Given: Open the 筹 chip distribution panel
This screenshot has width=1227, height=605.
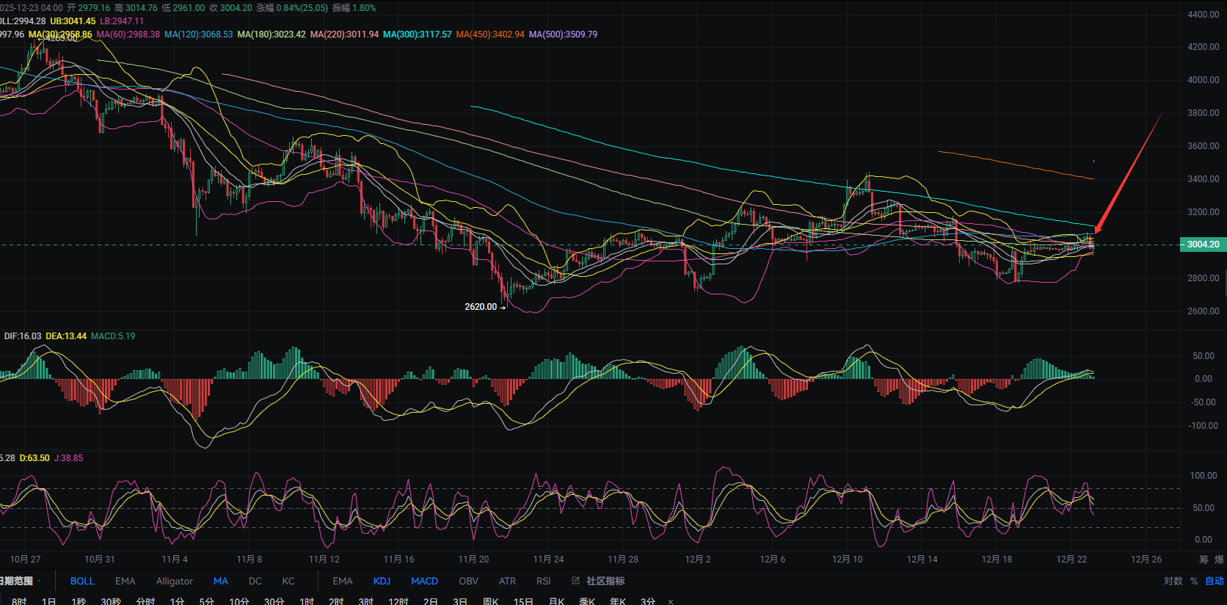Looking at the screenshot, I should 1204,559.
